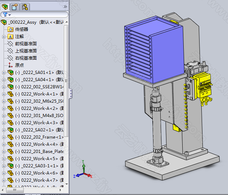Click the 右视基准面 tree label
228x195 pixels.
click(x=26, y=58)
